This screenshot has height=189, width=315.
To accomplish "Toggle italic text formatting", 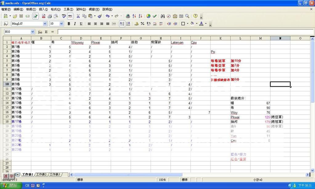I will [75, 24].
